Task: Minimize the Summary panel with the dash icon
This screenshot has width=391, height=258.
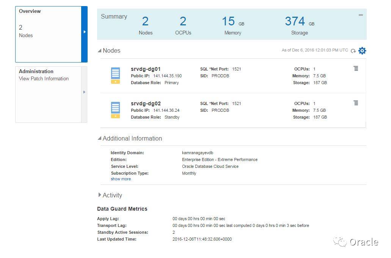Action: [361, 15]
